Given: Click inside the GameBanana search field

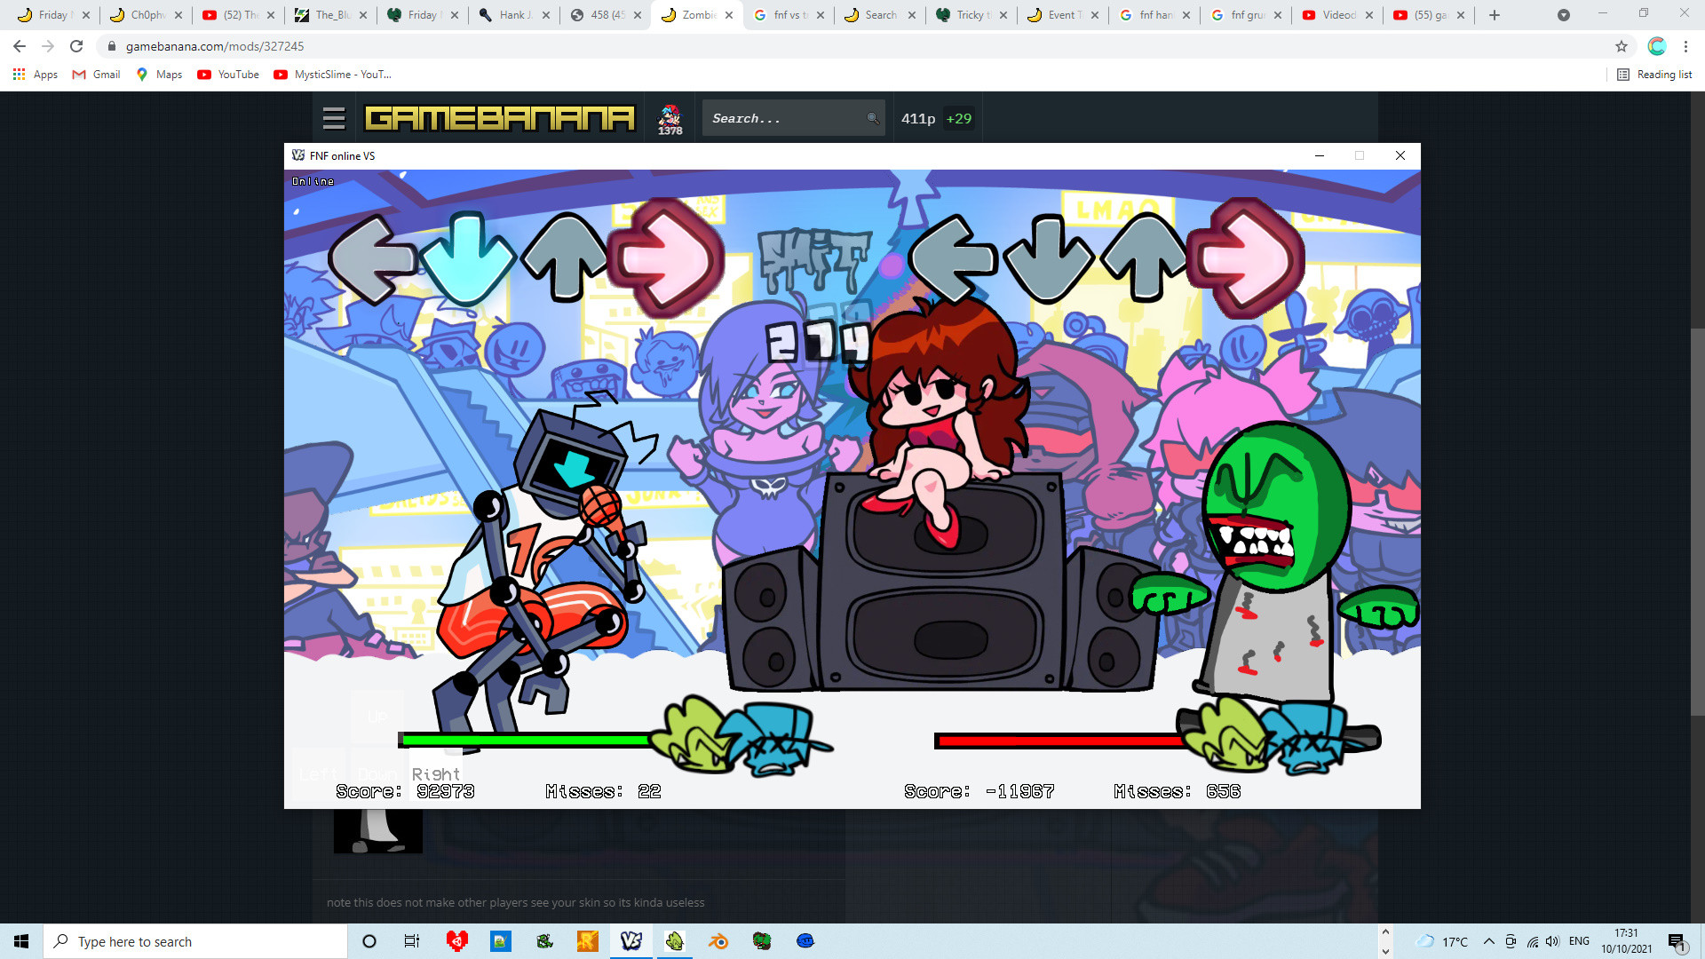Looking at the screenshot, I should click(781, 117).
